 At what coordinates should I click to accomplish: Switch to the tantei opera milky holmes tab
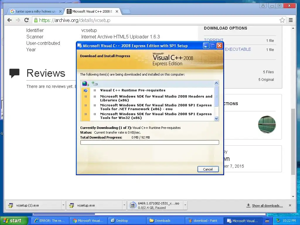click(x=36, y=11)
